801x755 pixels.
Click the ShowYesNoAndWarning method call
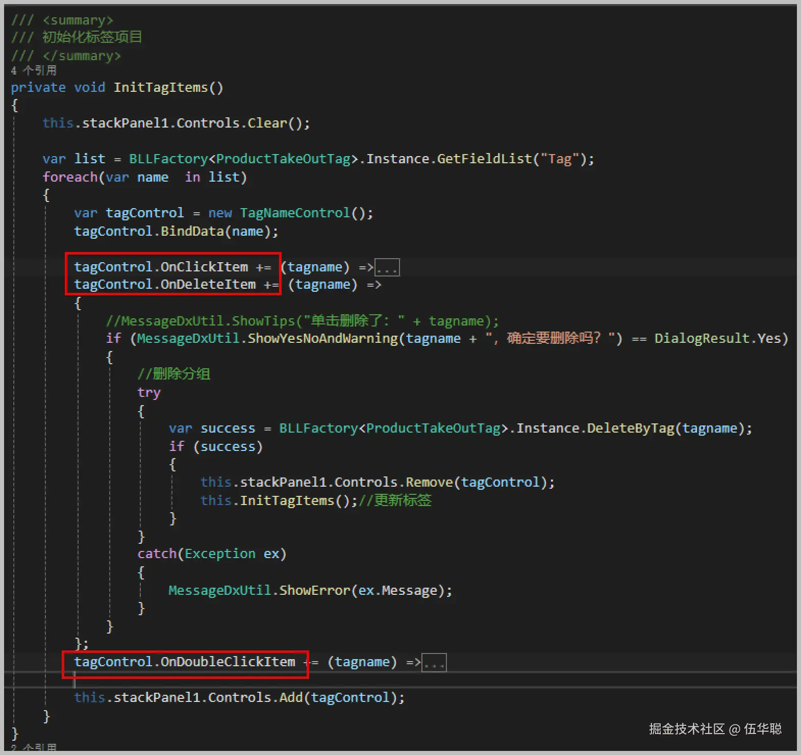pos(322,339)
